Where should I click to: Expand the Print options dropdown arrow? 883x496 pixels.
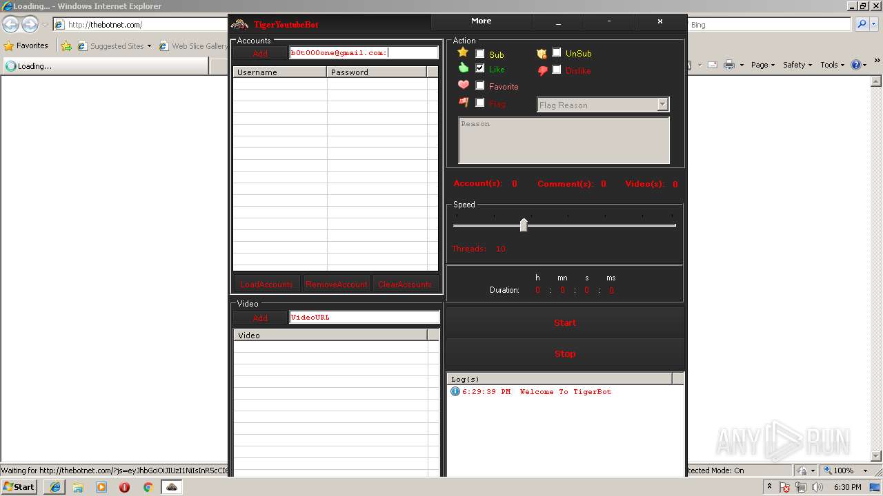(x=742, y=65)
